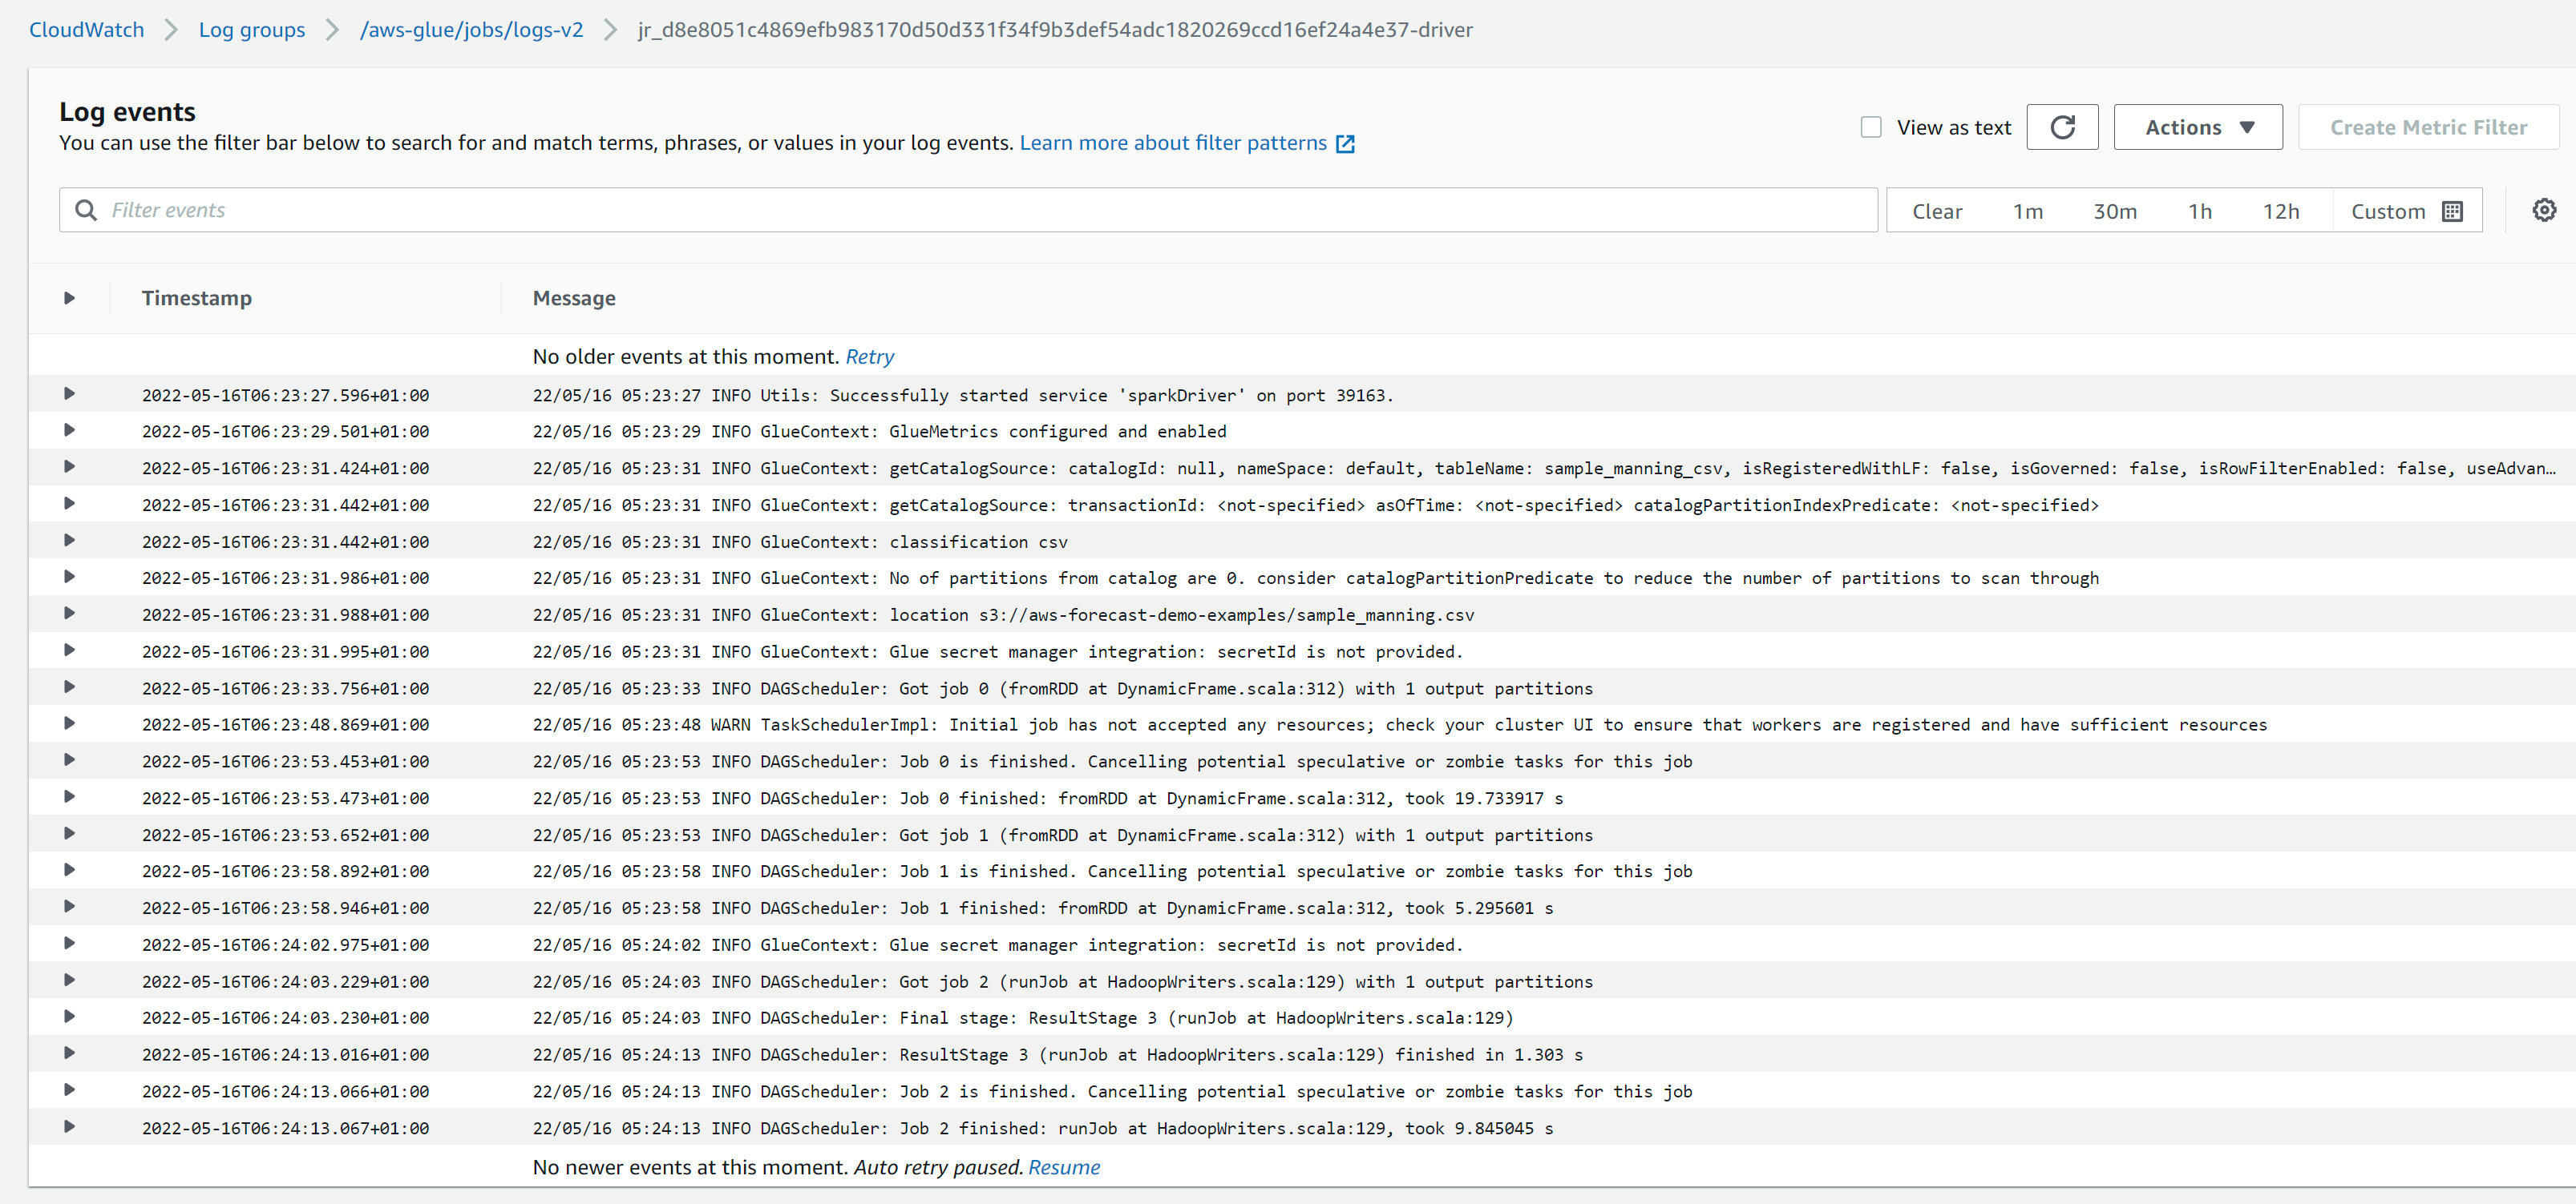The height and width of the screenshot is (1204, 2576).
Task: Expand the classification csv log entry
Action: pos(69,541)
